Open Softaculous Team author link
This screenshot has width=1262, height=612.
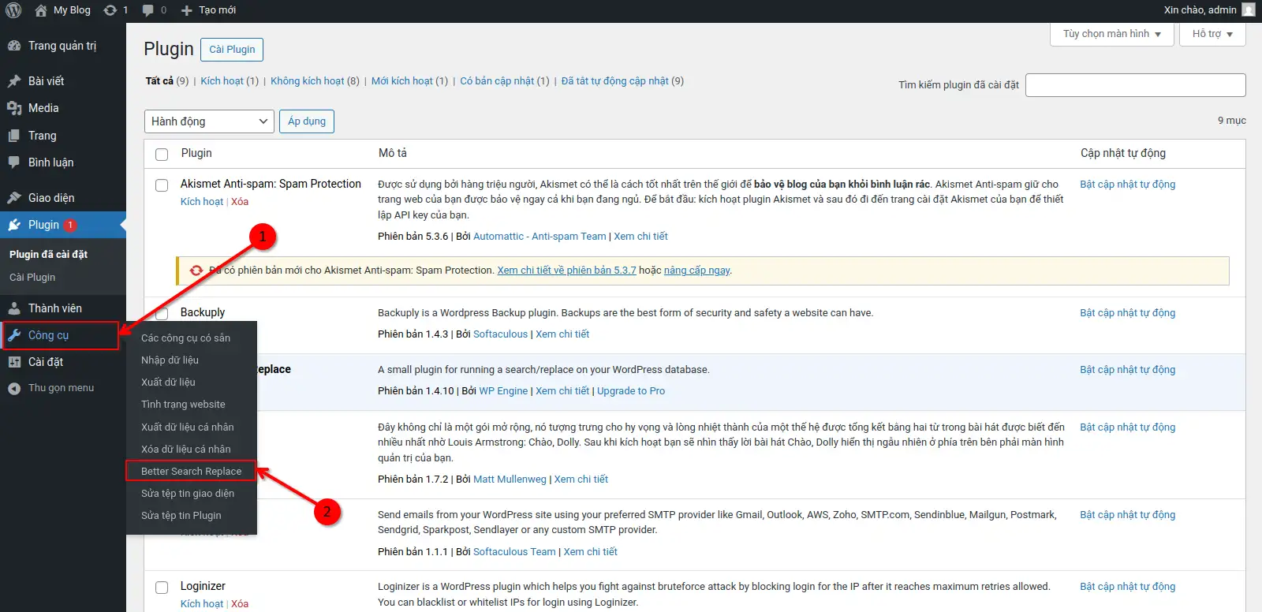[x=514, y=551]
